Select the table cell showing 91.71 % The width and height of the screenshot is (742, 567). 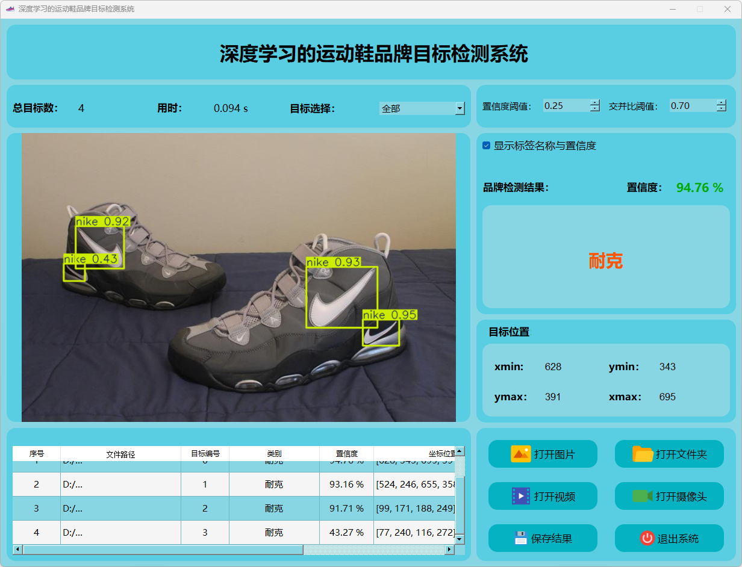(347, 508)
